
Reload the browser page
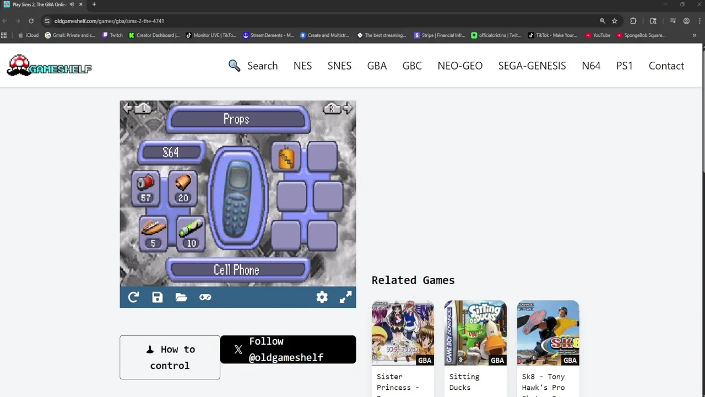[31, 21]
